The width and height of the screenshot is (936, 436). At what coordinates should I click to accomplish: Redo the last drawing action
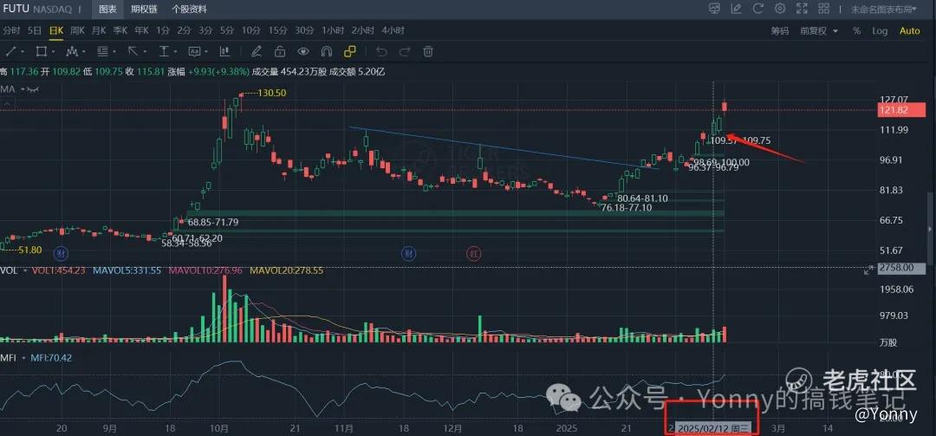(x=404, y=51)
